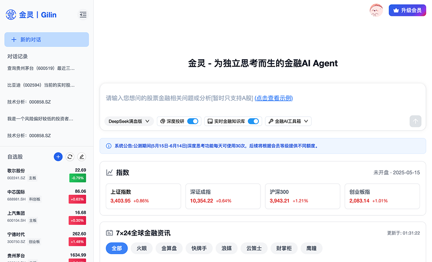Select the 浪媒 news tab

[226, 248]
